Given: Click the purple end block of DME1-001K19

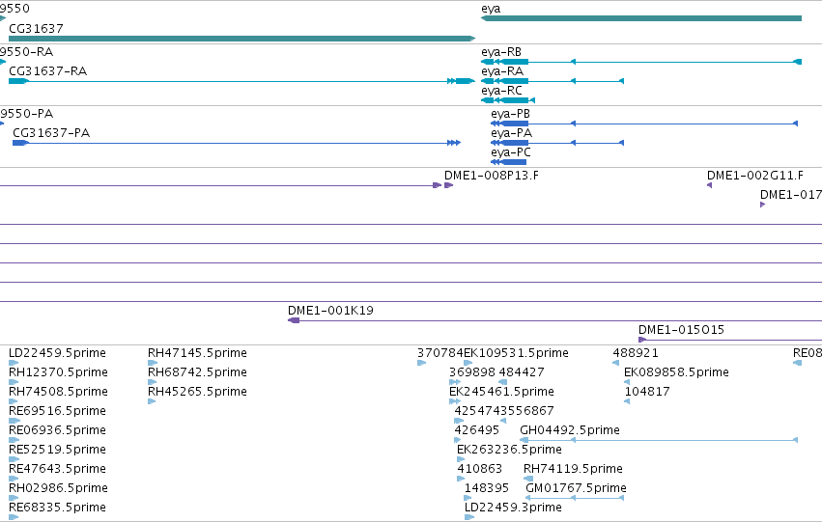Looking at the screenshot, I should click(294, 320).
